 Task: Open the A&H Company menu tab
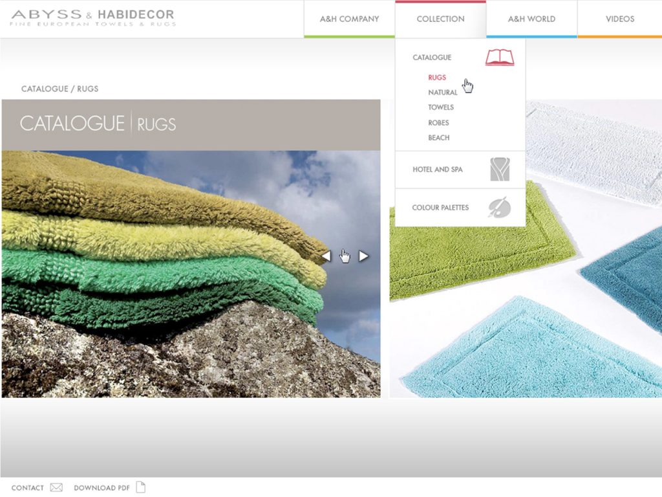pos(349,19)
